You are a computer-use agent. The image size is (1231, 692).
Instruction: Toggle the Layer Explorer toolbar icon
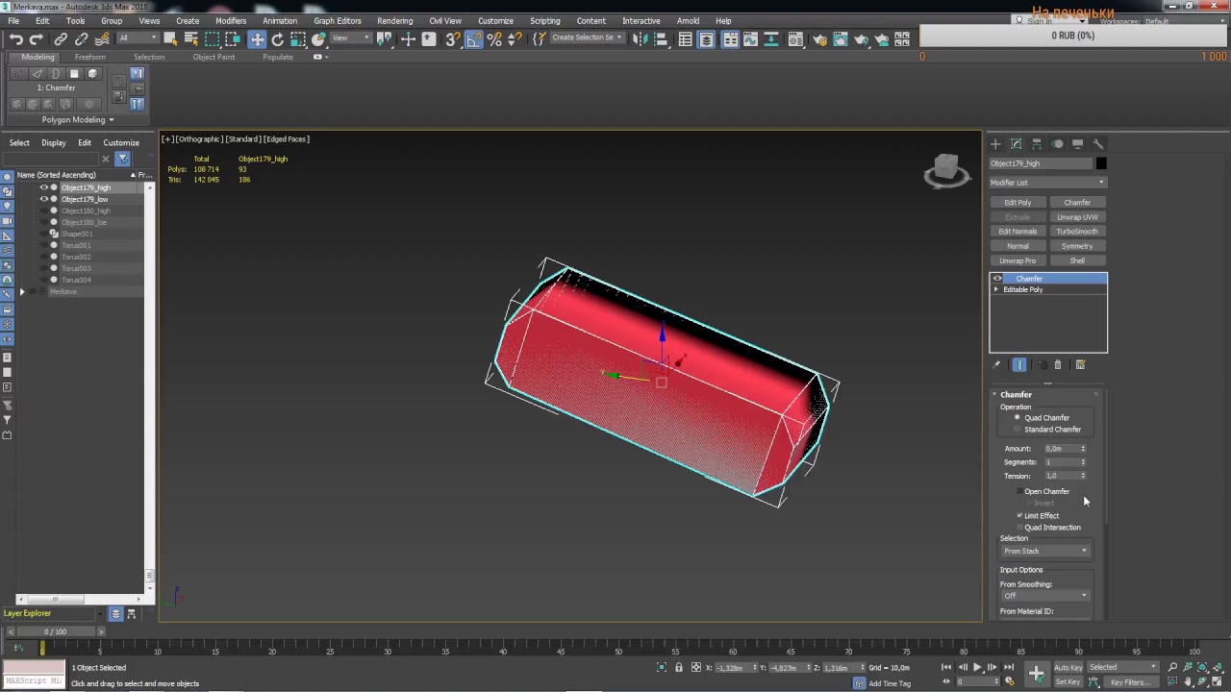click(x=706, y=39)
